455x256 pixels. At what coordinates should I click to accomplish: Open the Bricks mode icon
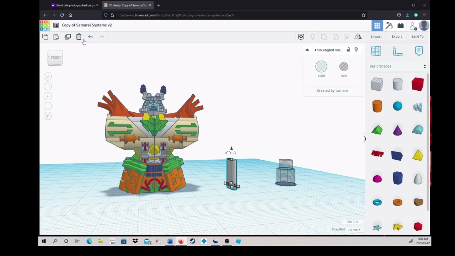click(401, 26)
